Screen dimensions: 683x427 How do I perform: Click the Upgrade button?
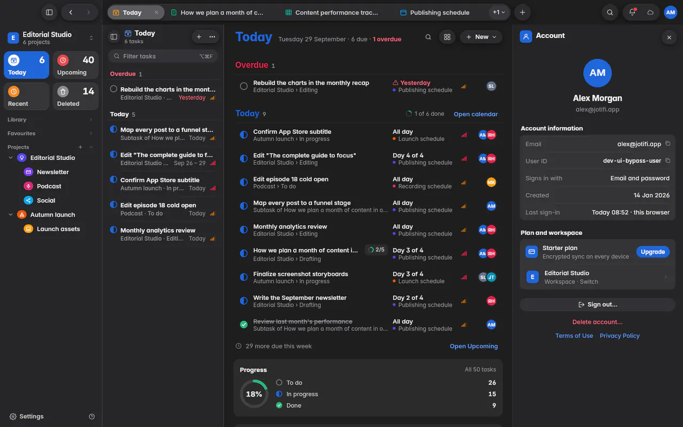(653, 252)
